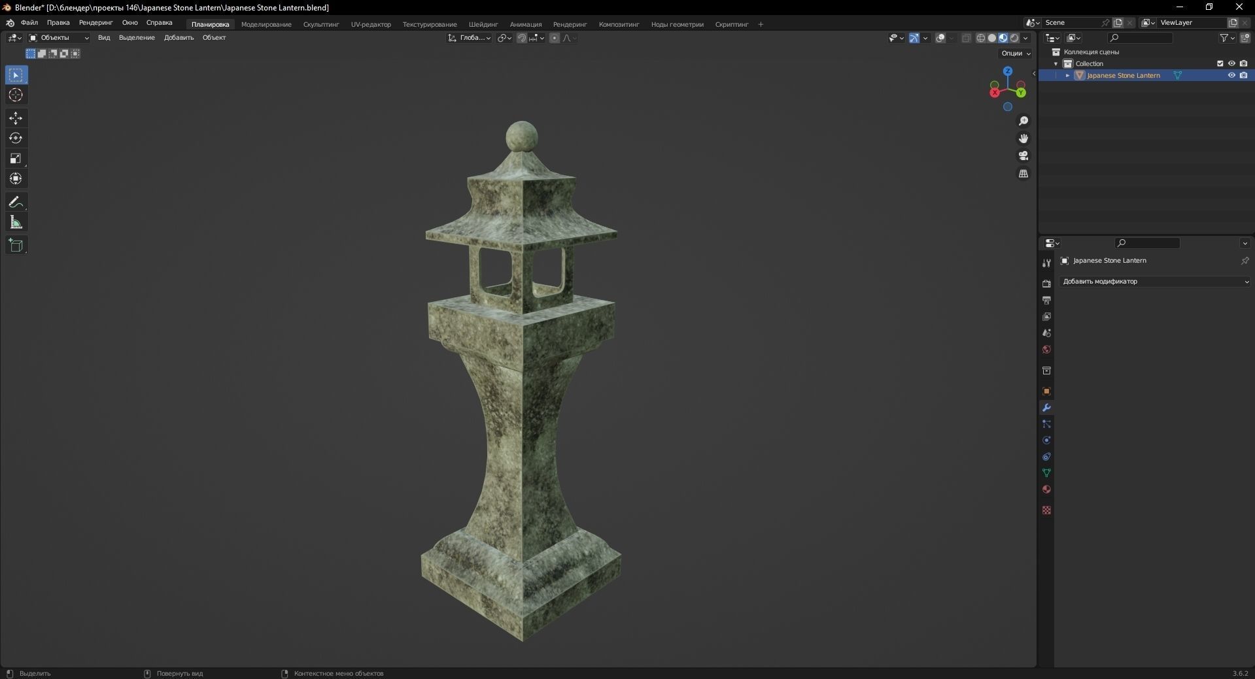Screen dimensions: 1255x679
Task: Hide Collection with its eye icon
Action: tap(1231, 63)
